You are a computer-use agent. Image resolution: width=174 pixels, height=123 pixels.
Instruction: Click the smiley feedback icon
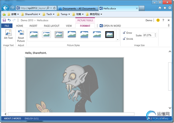click(x=158, y=20)
